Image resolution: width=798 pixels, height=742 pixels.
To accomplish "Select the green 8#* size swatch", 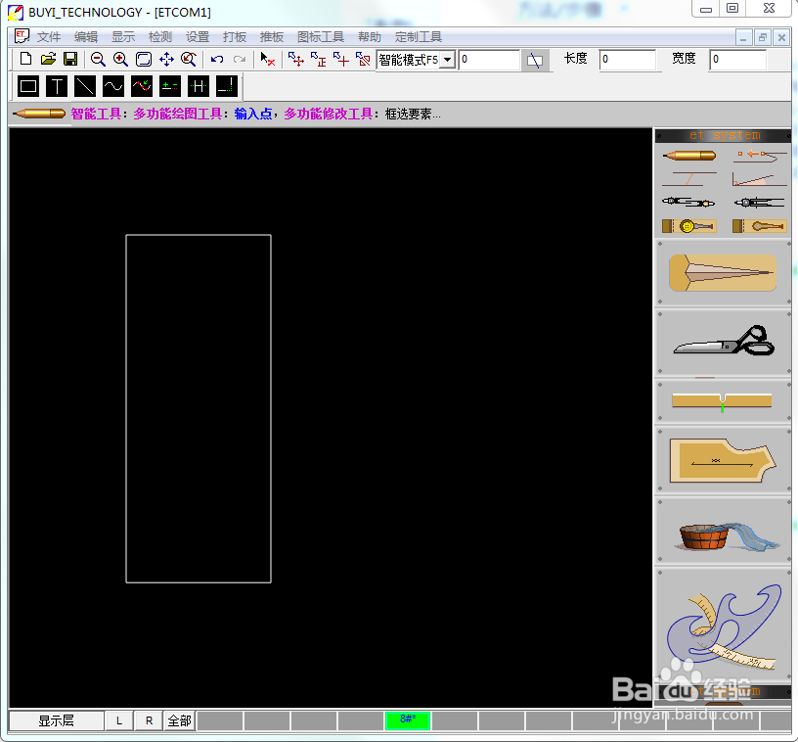I will (408, 720).
